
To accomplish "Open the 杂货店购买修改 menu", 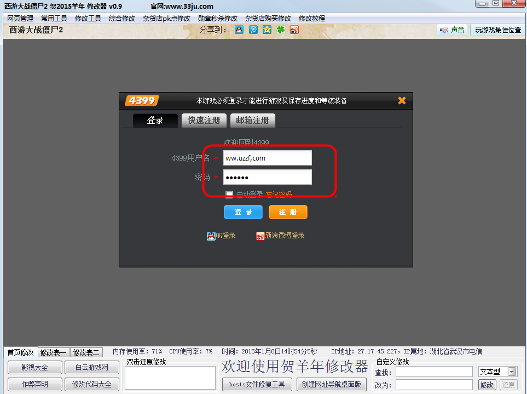I will 268,19.
